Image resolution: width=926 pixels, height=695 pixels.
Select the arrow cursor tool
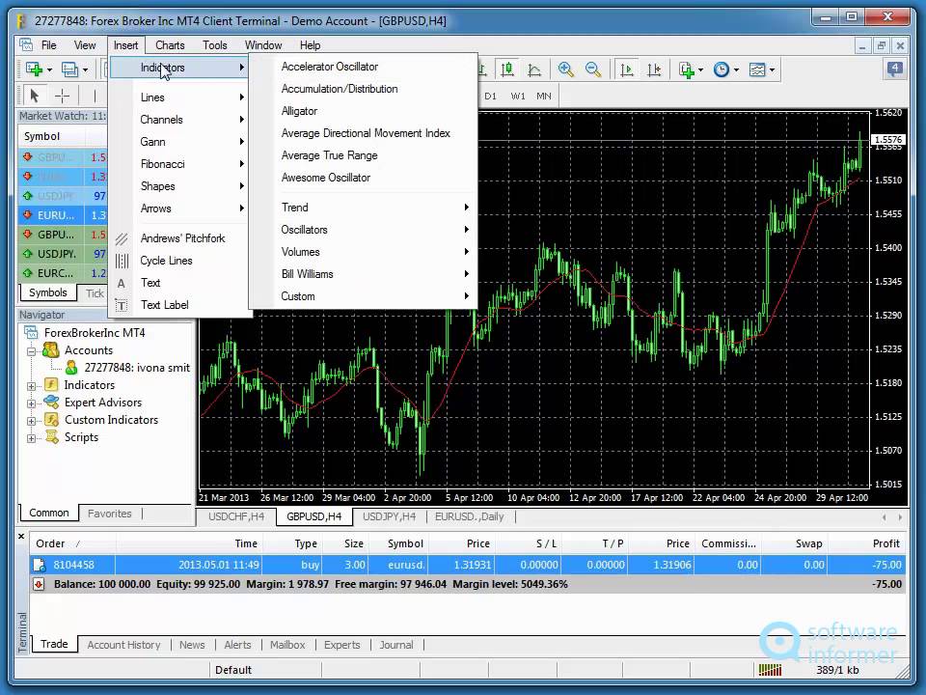(x=35, y=96)
